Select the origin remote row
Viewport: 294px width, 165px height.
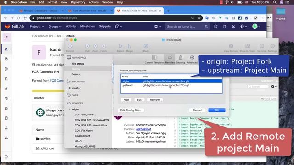pos(171,81)
